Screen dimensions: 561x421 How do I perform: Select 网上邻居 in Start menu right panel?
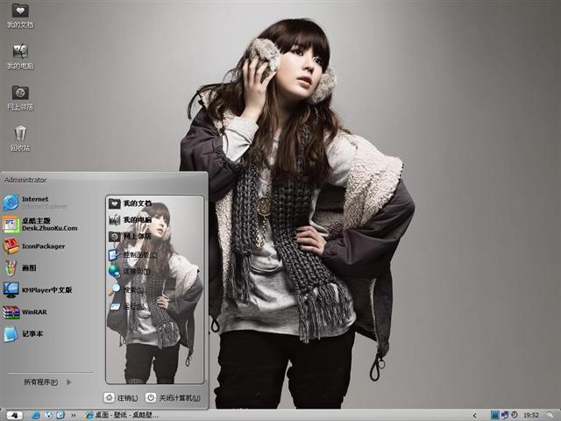pos(131,236)
